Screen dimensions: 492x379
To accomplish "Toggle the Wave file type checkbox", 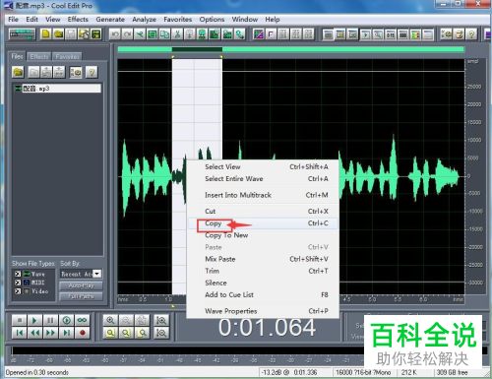I will [x=18, y=274].
